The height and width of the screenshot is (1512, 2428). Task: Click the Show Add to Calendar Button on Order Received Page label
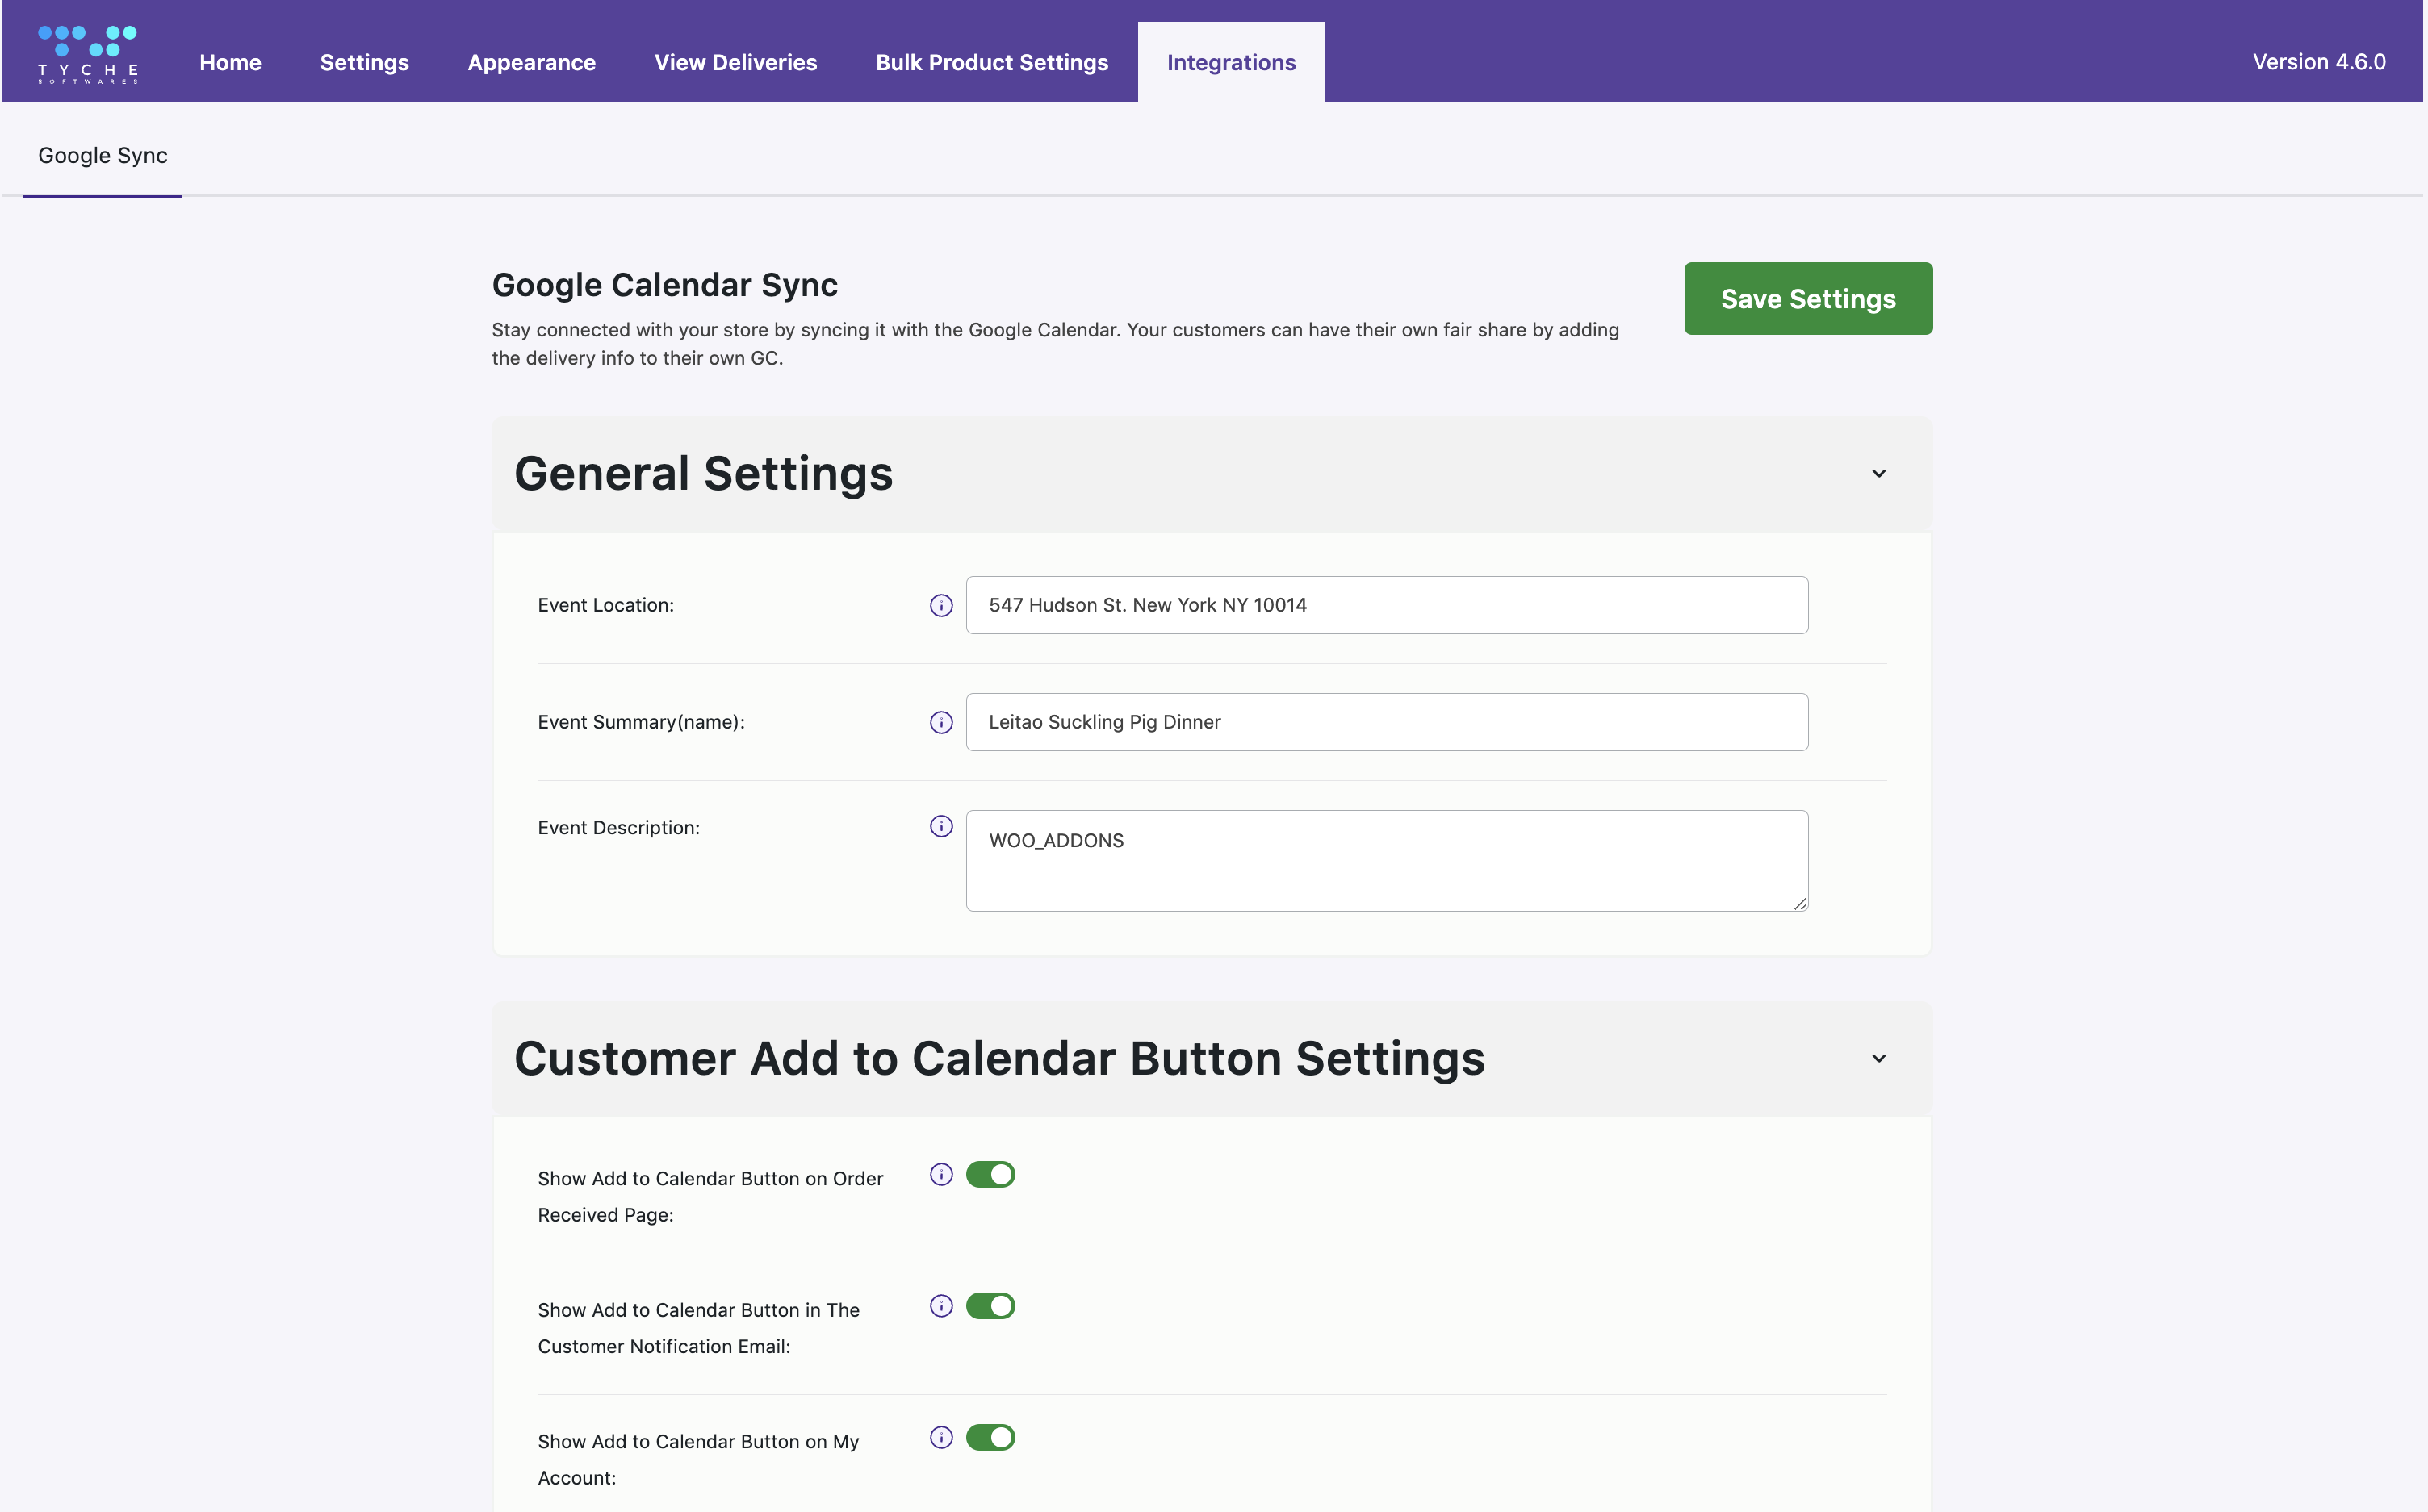point(710,1196)
